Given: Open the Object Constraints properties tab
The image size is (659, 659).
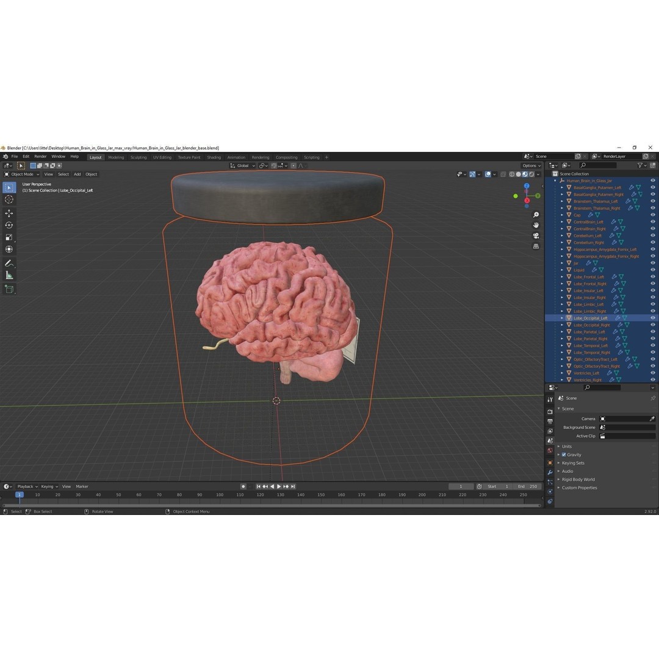Looking at the screenshot, I should click(550, 502).
